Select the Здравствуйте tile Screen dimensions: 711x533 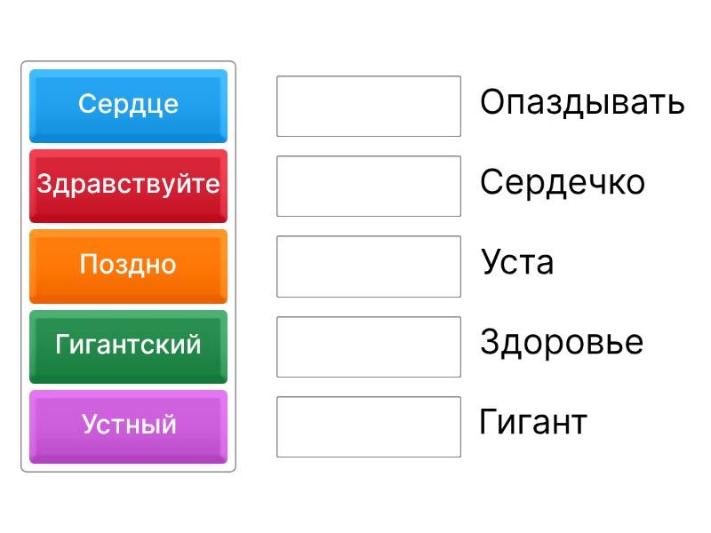point(128,185)
